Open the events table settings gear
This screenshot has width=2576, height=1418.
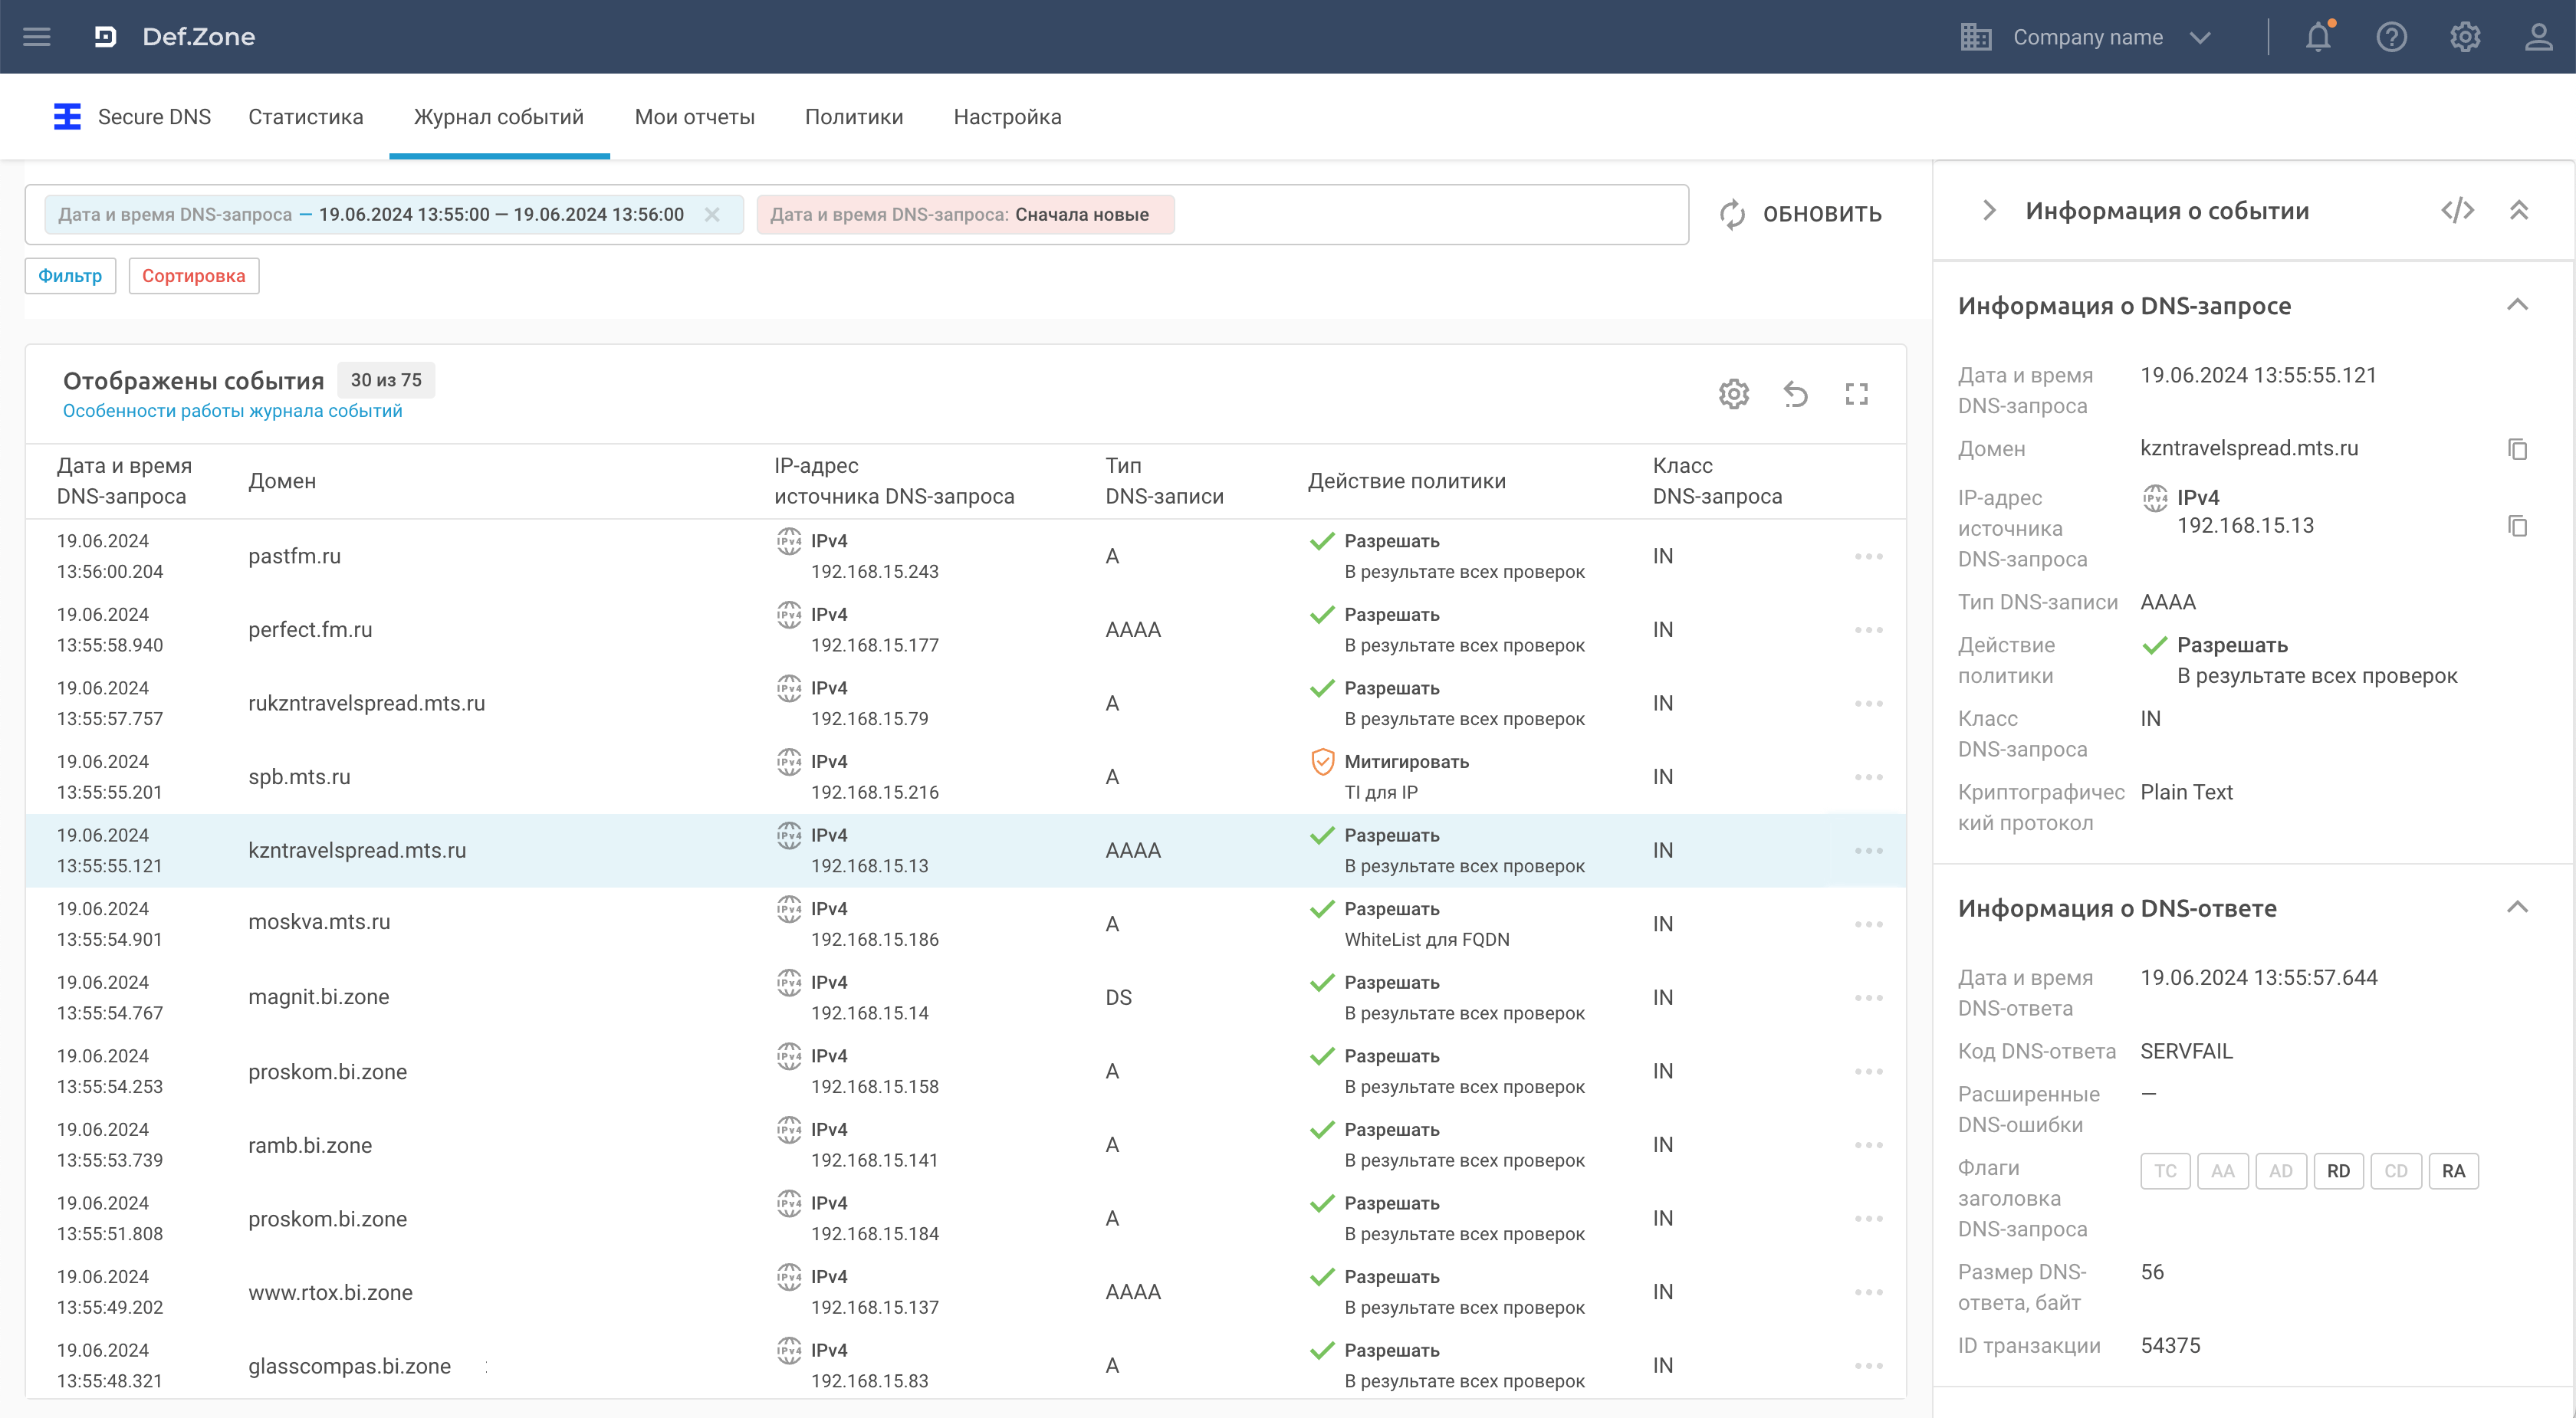1733,394
